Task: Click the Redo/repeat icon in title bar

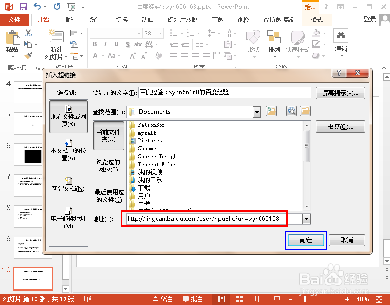Action: pyautogui.click(x=57, y=7)
